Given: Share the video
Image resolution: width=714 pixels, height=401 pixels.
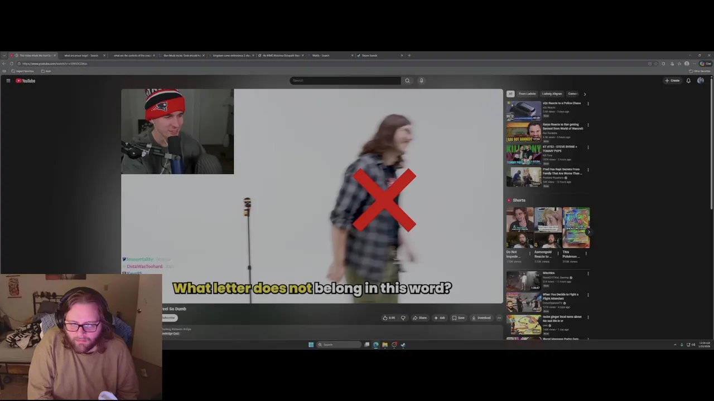Looking at the screenshot, I should [419, 318].
